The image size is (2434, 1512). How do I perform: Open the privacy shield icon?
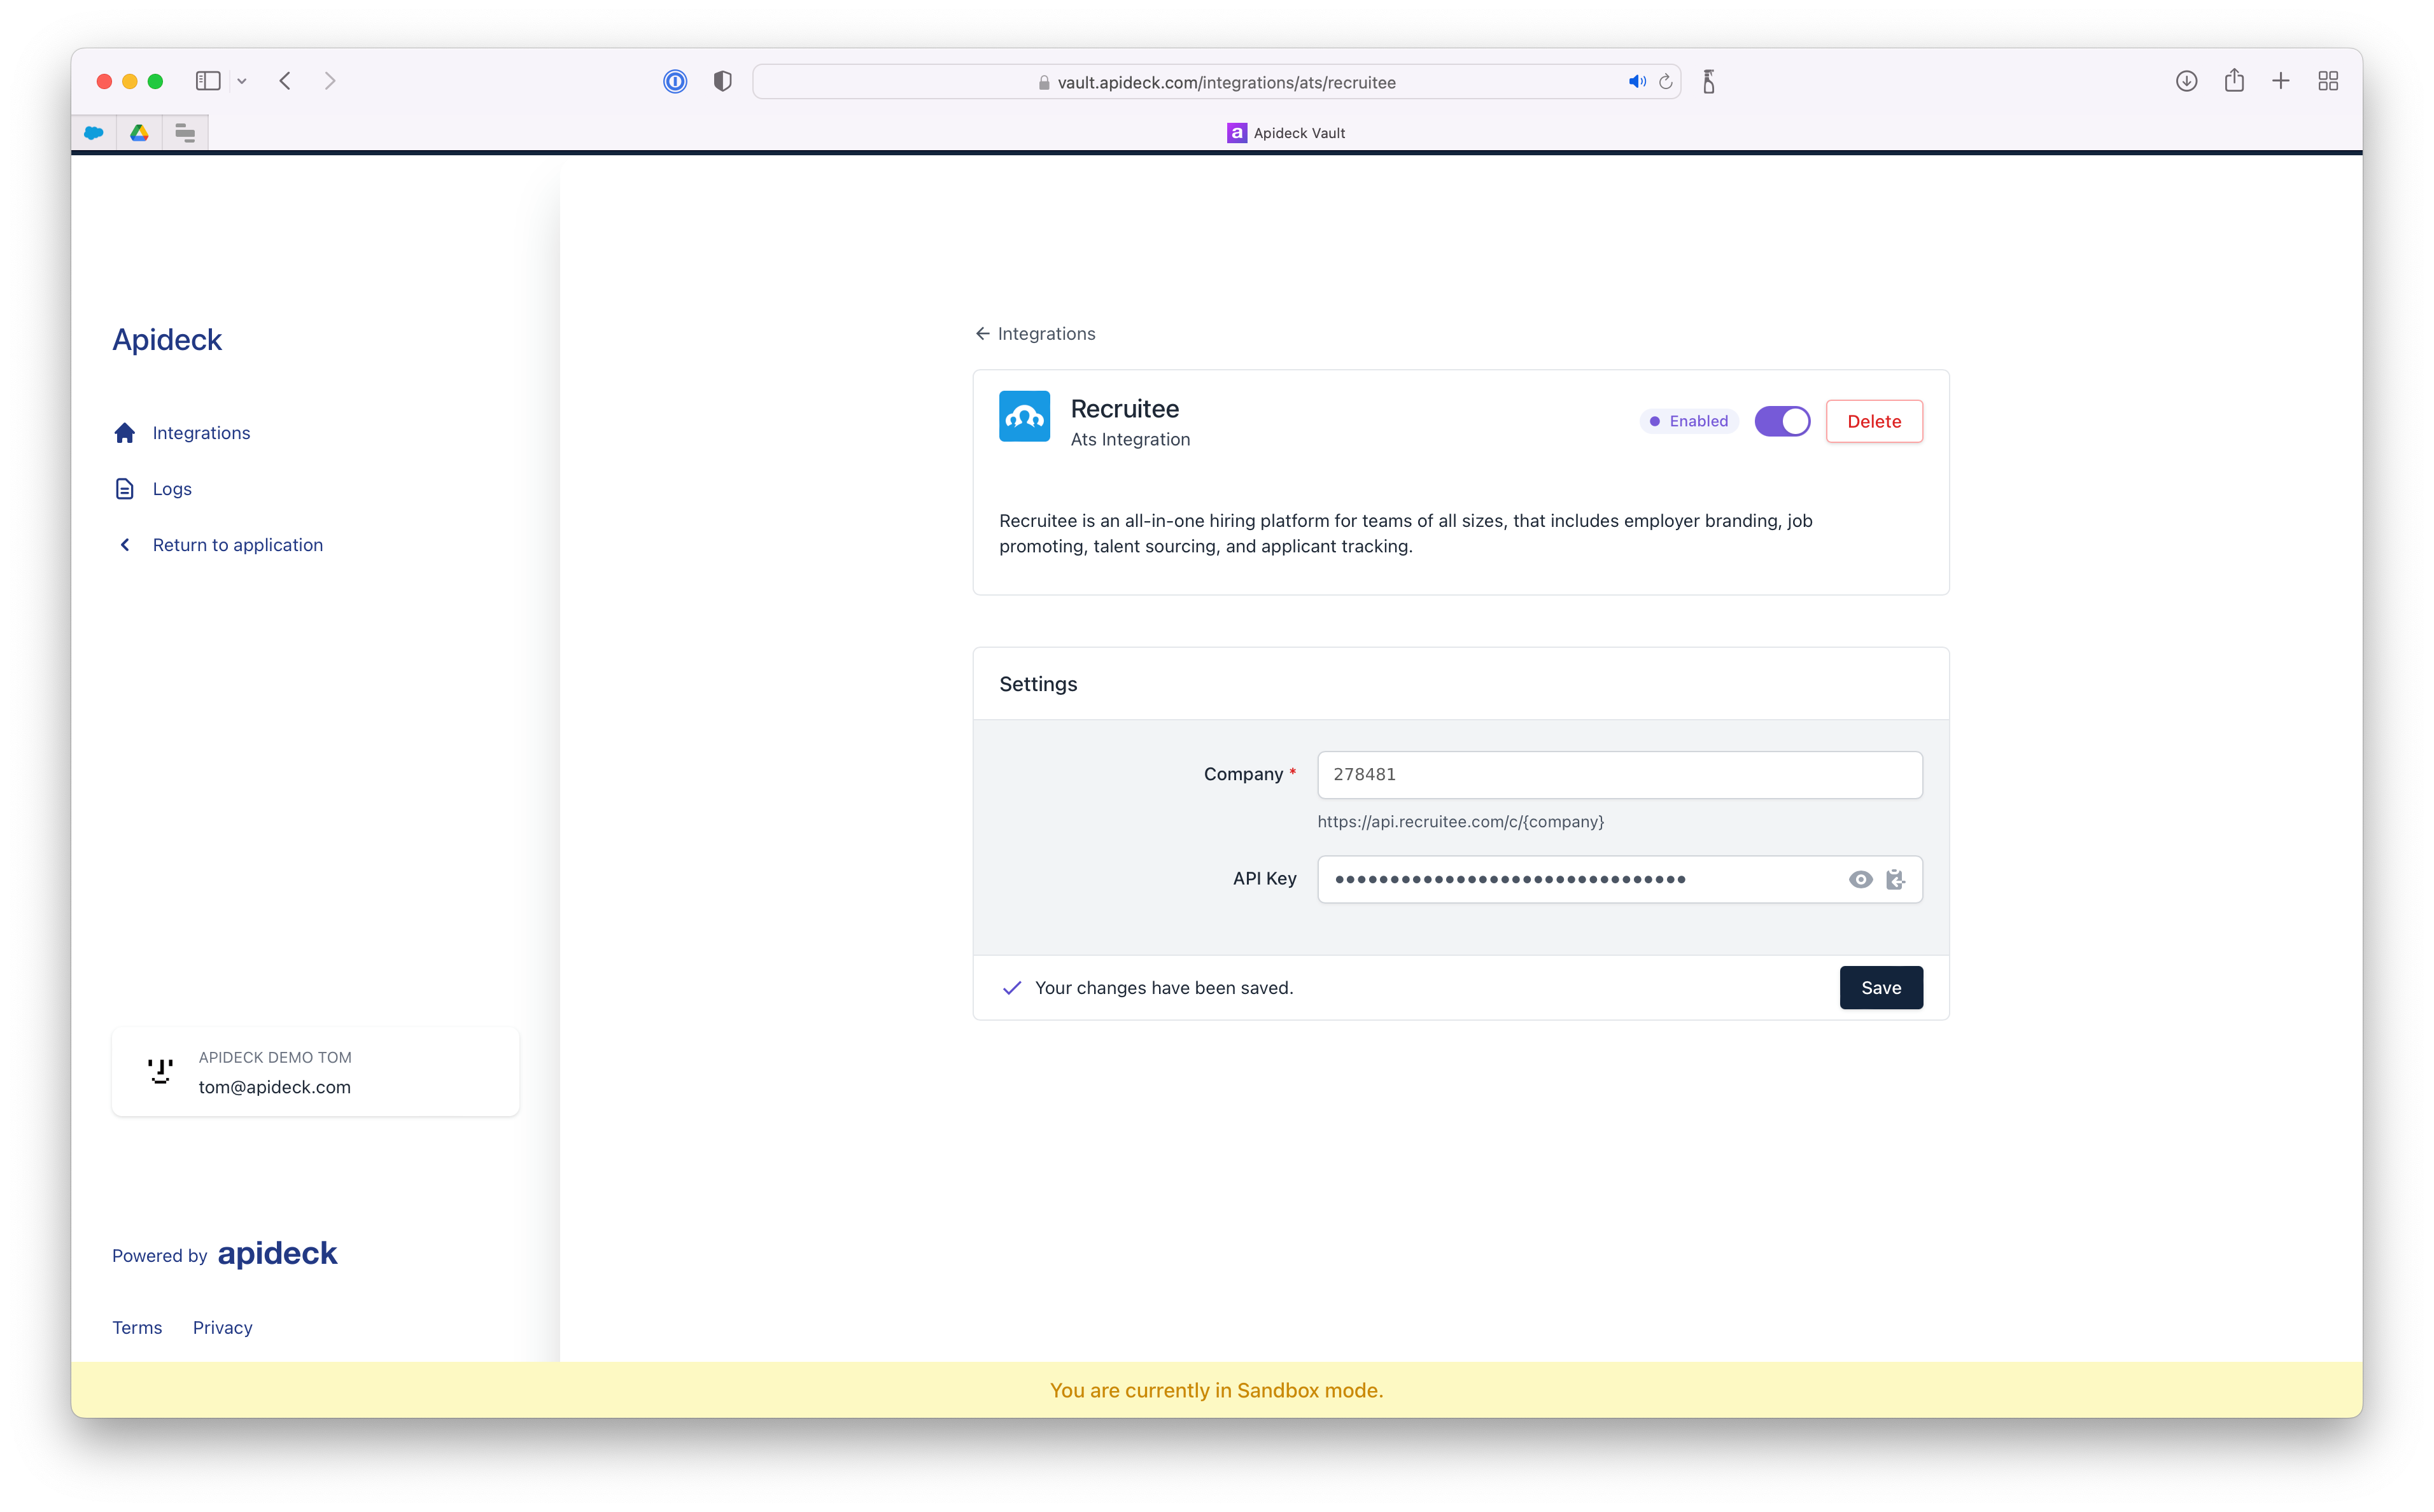pos(722,81)
